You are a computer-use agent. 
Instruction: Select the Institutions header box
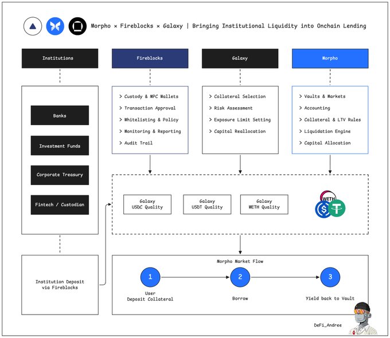[60, 58]
